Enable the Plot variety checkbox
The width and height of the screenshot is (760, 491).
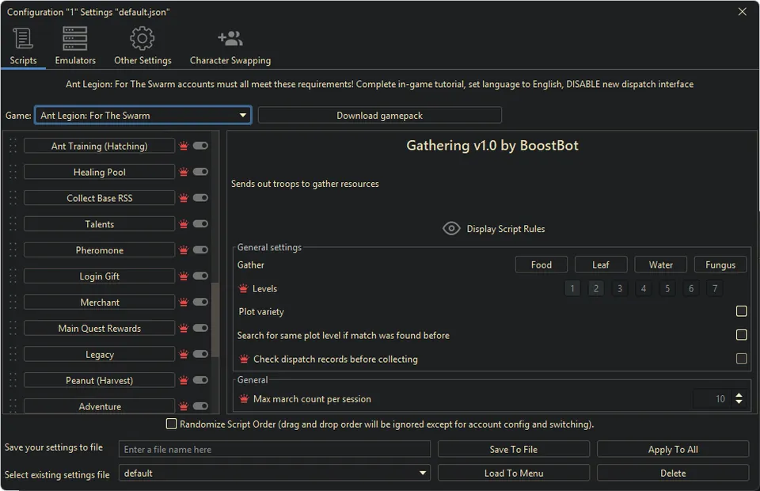pos(741,311)
